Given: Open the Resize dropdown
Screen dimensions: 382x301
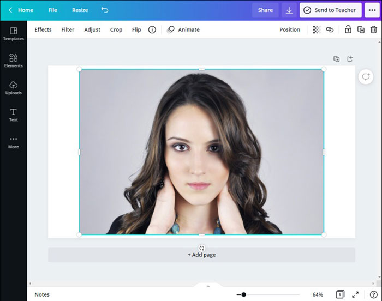Looking at the screenshot, I should tap(80, 10).
